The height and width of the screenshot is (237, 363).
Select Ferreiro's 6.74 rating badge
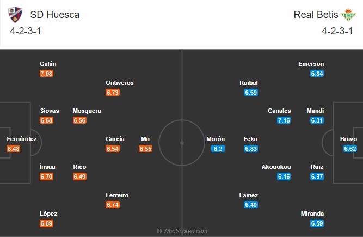pyautogui.click(x=113, y=205)
